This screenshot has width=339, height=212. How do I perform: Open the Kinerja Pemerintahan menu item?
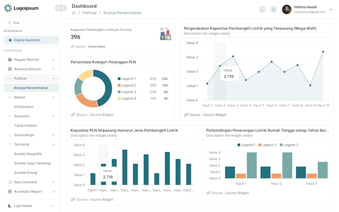pyautogui.click(x=31, y=88)
